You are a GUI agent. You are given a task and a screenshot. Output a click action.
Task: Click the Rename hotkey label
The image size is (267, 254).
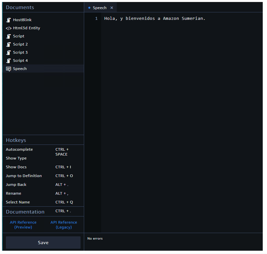tap(13, 194)
